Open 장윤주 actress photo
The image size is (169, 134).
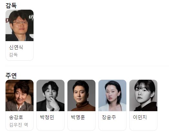[112, 95]
